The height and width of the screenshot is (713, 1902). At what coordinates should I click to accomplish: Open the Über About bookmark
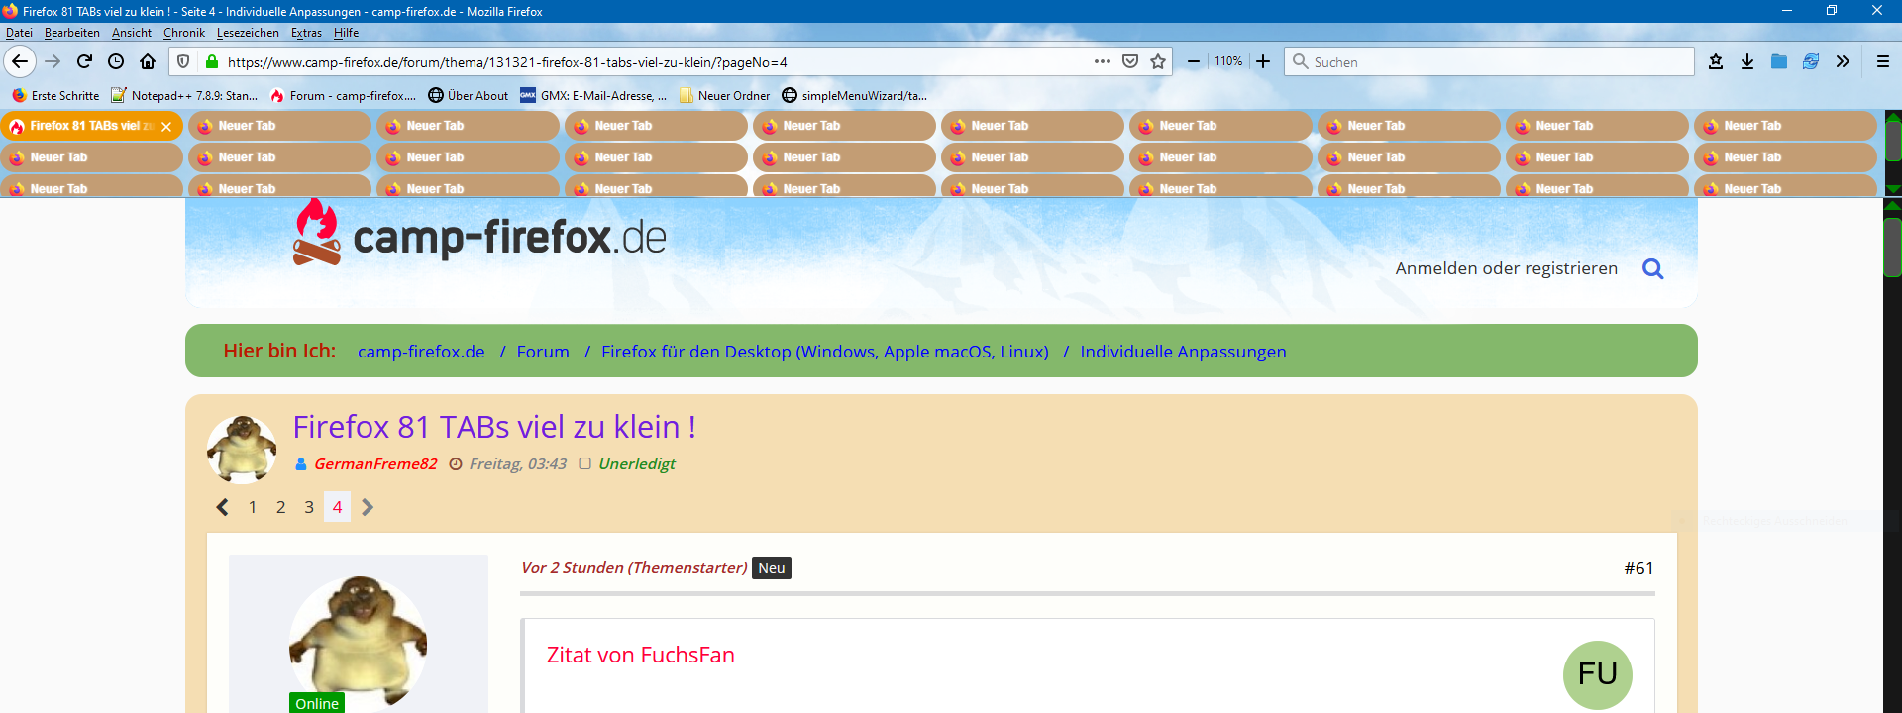tap(468, 96)
